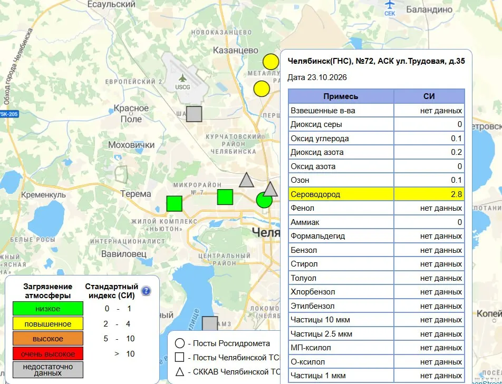Click the 'Формальдегид' table row
502x384 pixels.
pyautogui.click(x=376, y=236)
